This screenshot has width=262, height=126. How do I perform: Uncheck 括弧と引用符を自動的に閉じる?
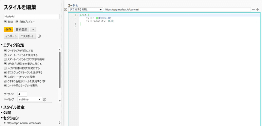click(5, 64)
